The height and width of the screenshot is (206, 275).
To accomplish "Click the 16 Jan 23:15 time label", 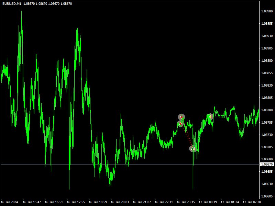I will coord(186,202).
